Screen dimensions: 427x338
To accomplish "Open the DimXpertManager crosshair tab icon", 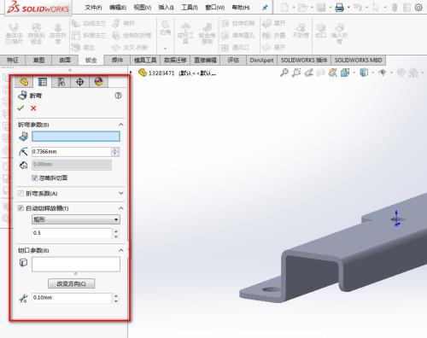I will (x=79, y=82).
